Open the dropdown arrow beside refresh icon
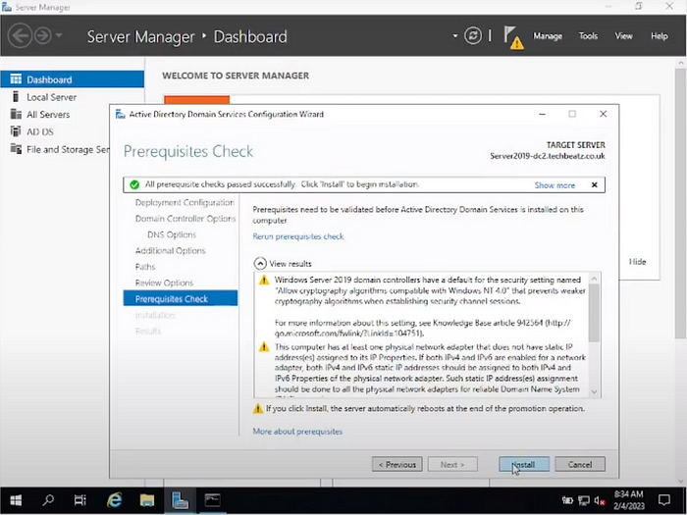 point(455,35)
